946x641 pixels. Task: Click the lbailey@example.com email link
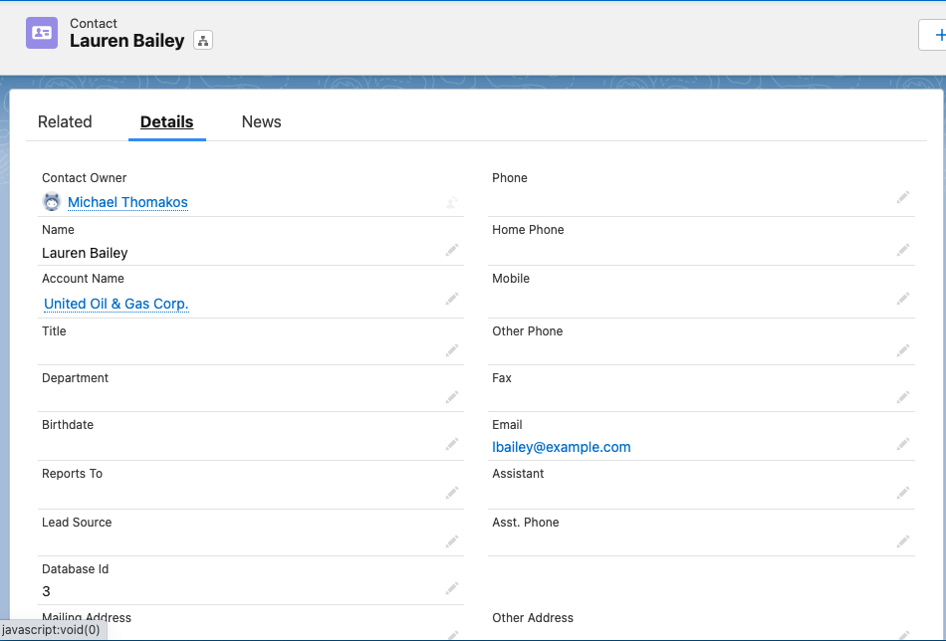[x=561, y=447]
